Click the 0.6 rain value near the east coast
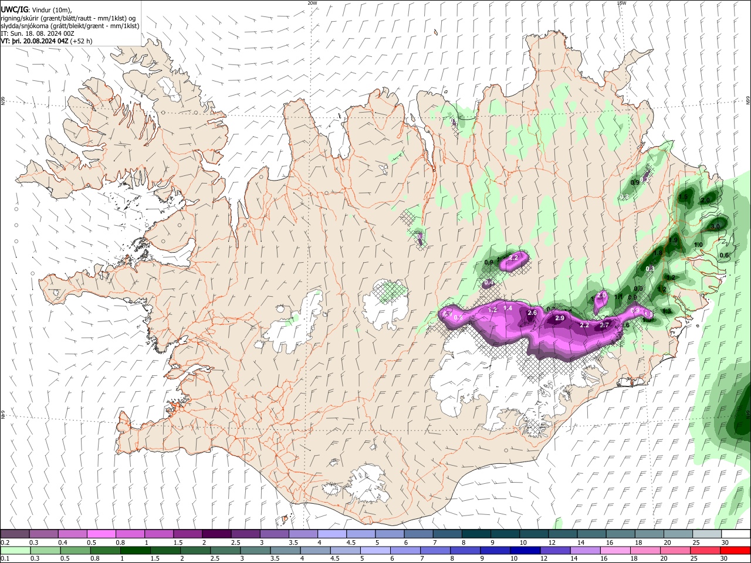The height and width of the screenshot is (563, 751). (724, 255)
